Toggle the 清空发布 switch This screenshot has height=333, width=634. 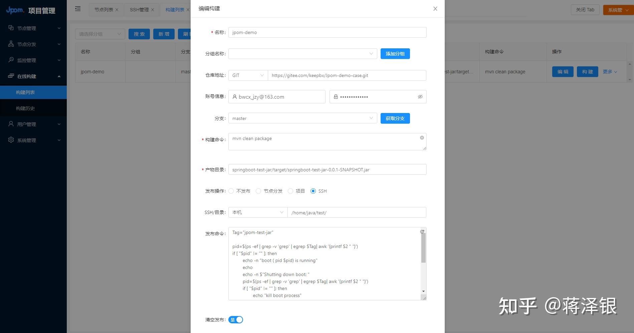pos(236,320)
